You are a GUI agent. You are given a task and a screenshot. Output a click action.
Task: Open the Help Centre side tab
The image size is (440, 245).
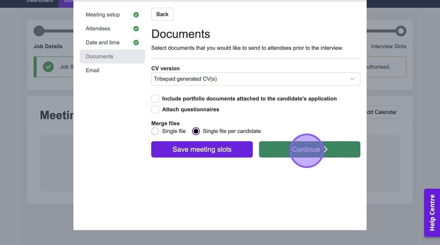(x=432, y=213)
